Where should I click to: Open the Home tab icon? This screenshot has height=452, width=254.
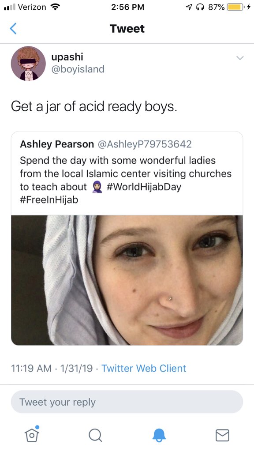click(32, 434)
